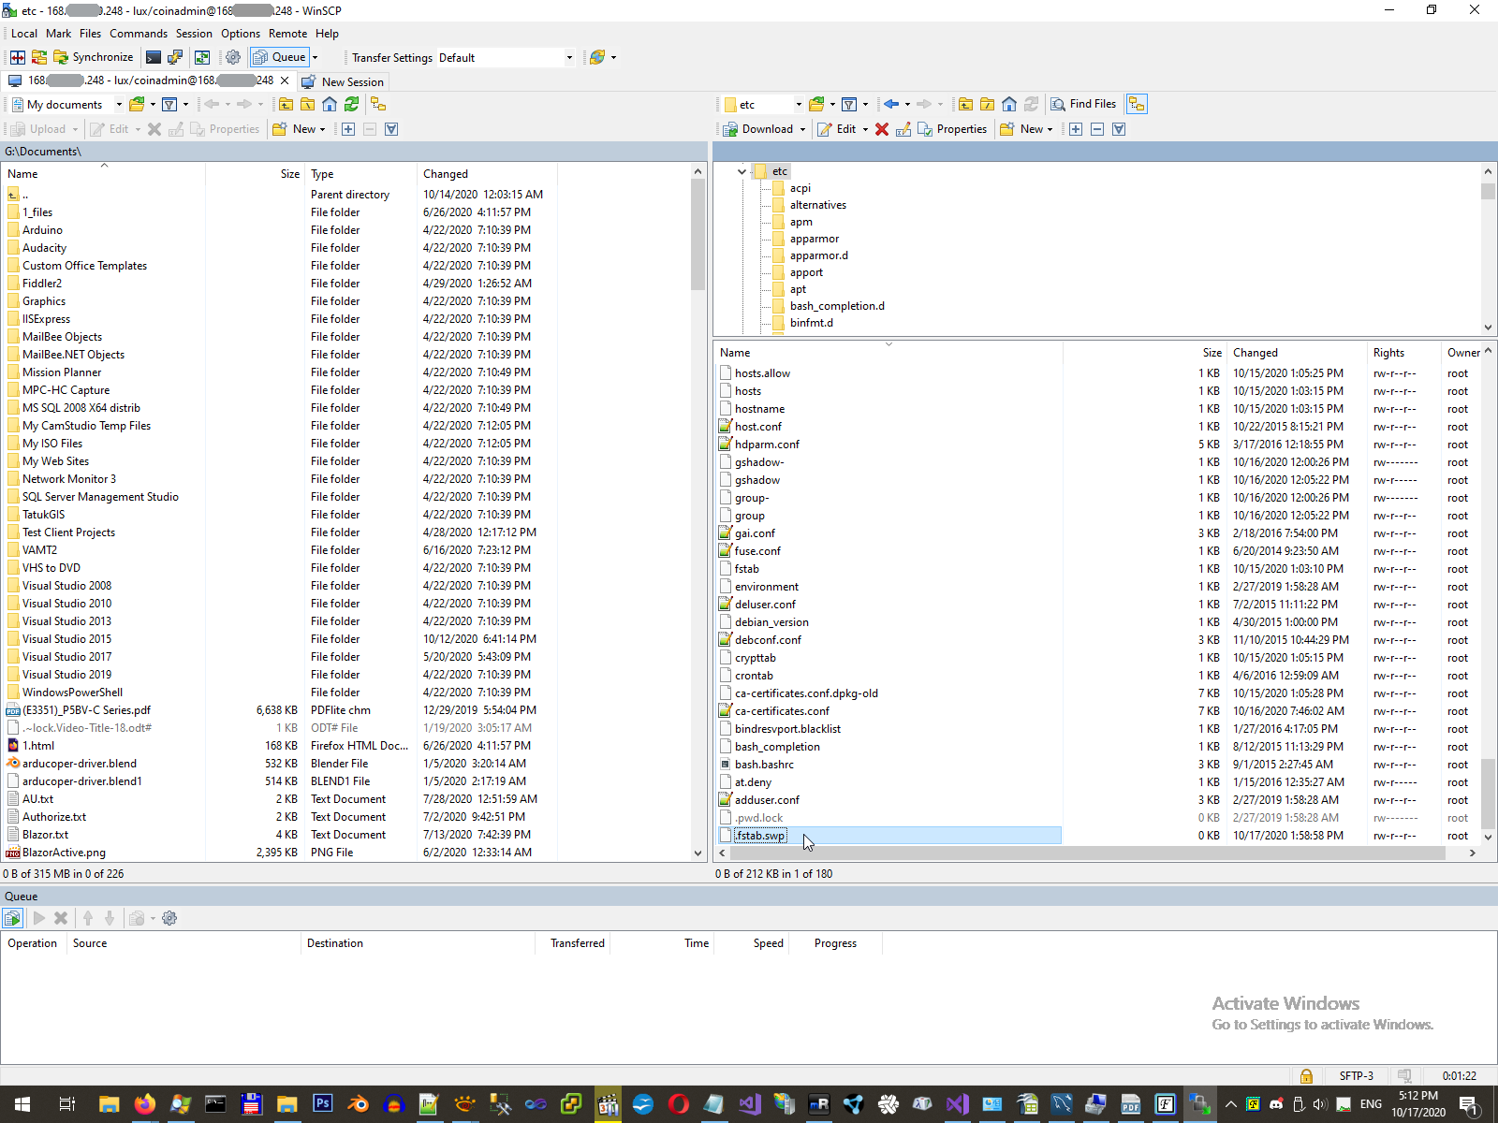Click local panel filter icon
The image size is (1498, 1123).
pos(169,104)
